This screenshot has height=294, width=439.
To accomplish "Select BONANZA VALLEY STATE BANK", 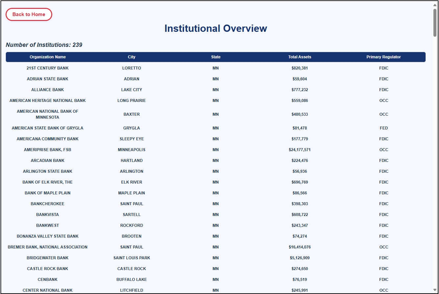I will coord(48,236).
